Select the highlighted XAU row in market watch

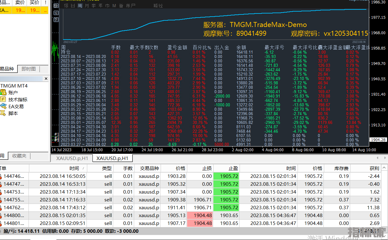point(24,10)
